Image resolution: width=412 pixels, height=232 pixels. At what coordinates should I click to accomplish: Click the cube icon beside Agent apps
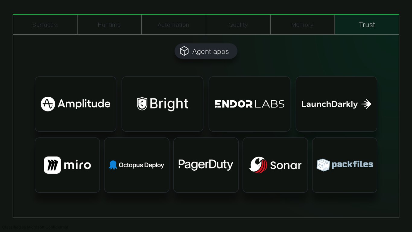tap(184, 51)
